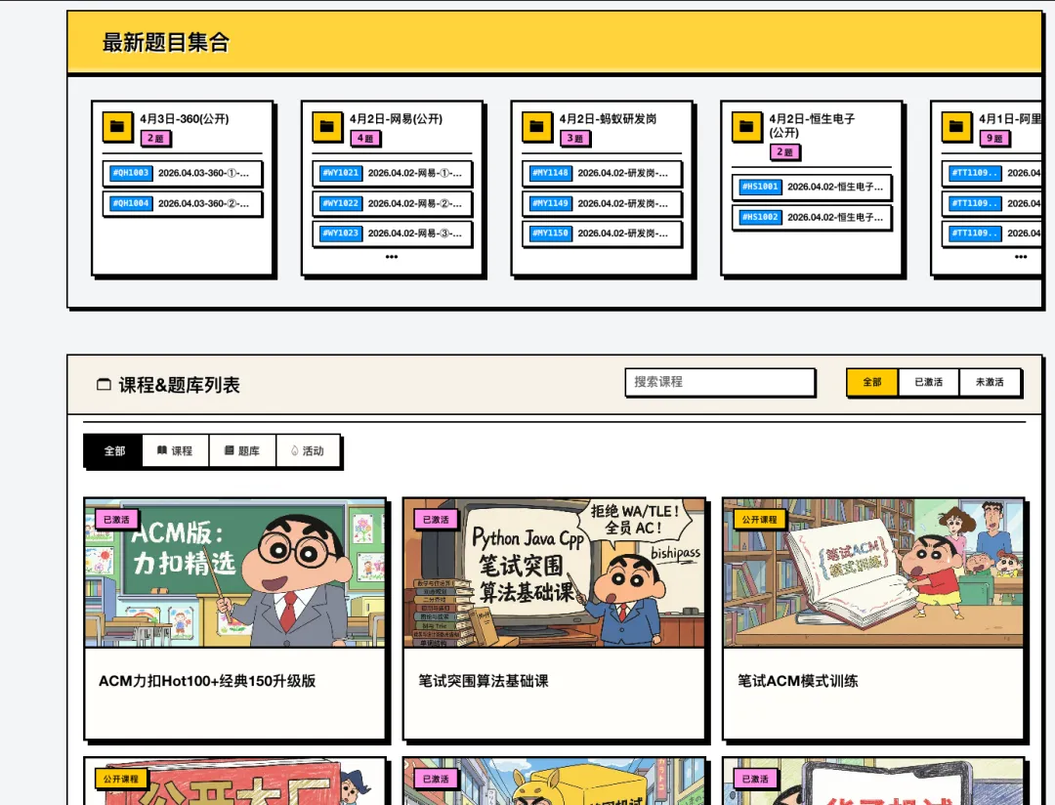Click the #MY1149 problem tag
The image size is (1055, 805).
pyautogui.click(x=550, y=203)
